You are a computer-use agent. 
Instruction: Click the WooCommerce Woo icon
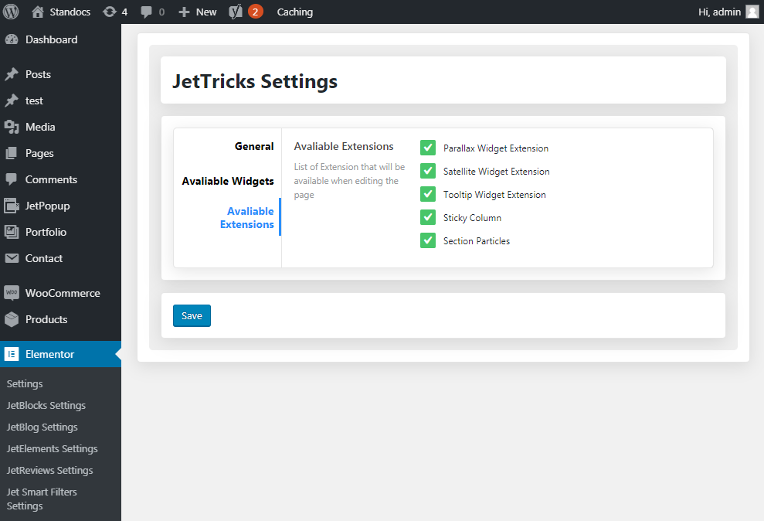(x=12, y=293)
